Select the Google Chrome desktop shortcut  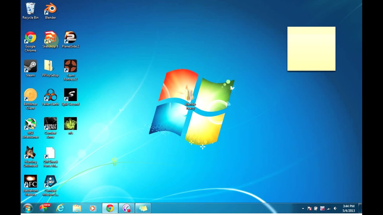pyautogui.click(x=30, y=42)
